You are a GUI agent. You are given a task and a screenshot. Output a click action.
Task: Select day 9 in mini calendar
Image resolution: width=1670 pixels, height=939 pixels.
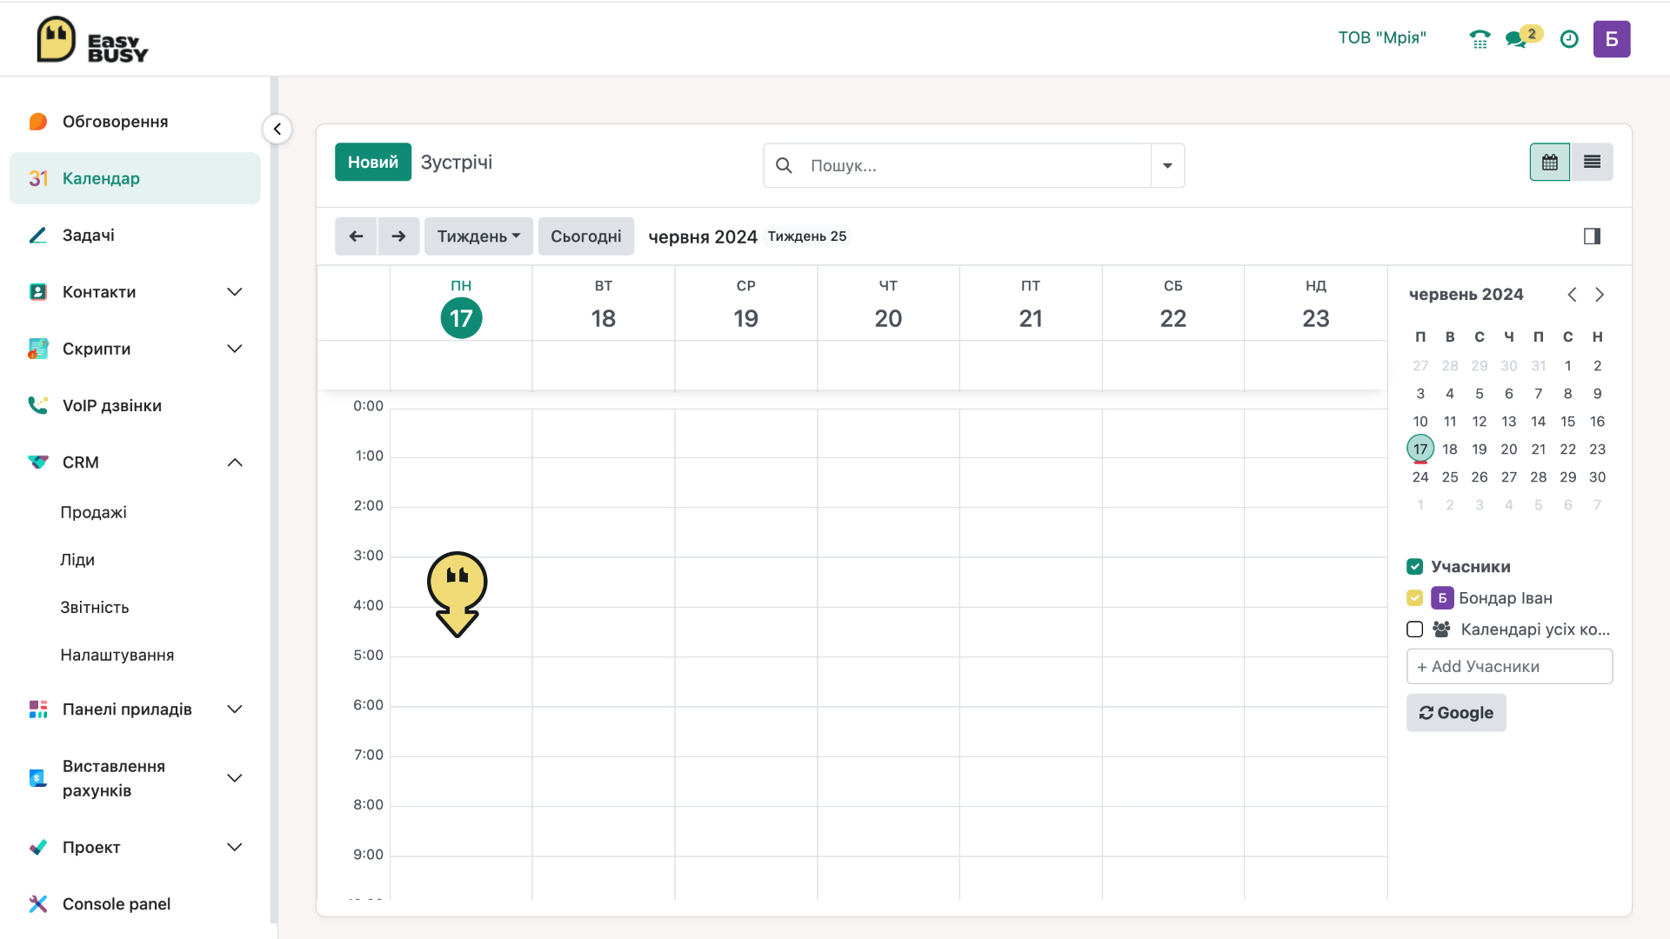point(1597,394)
